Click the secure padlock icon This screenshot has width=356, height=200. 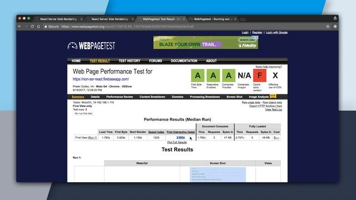click(46, 27)
